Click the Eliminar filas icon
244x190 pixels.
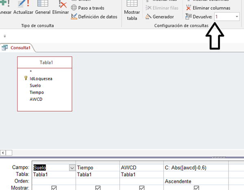(x=148, y=8)
